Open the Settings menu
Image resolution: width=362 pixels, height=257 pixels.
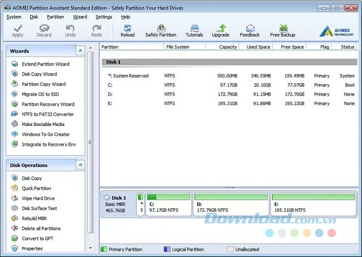104,17
